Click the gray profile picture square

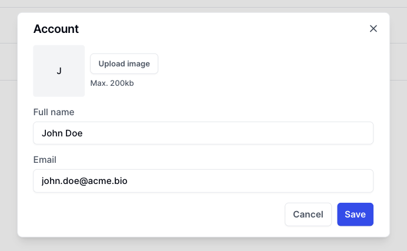click(59, 71)
